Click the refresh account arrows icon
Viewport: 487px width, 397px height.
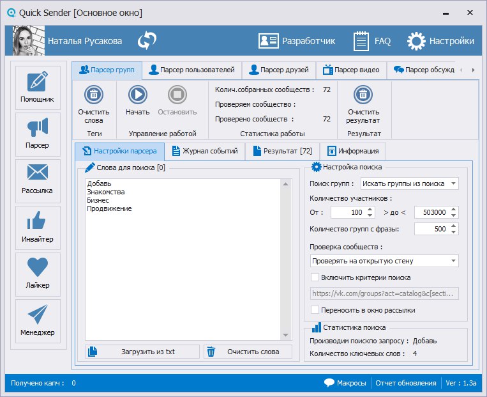(x=147, y=41)
